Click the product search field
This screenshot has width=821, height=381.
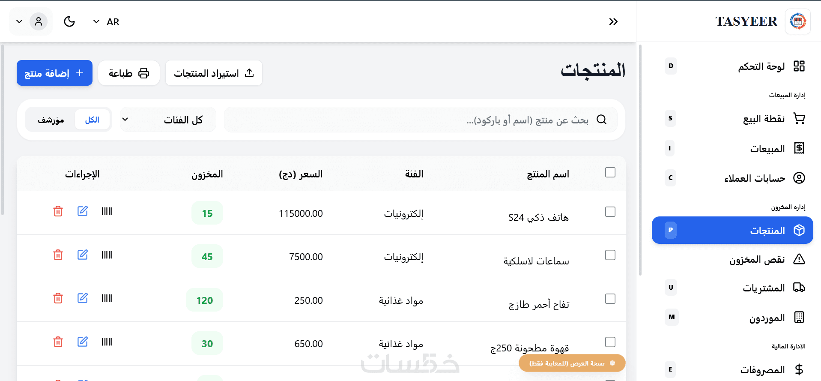(420, 120)
